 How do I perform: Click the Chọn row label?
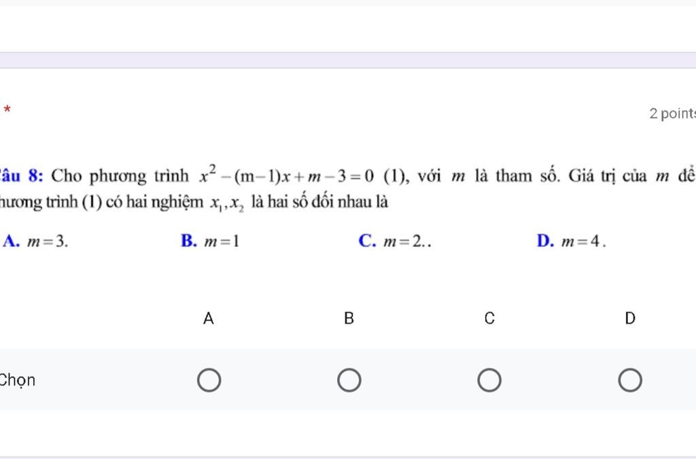point(17,380)
